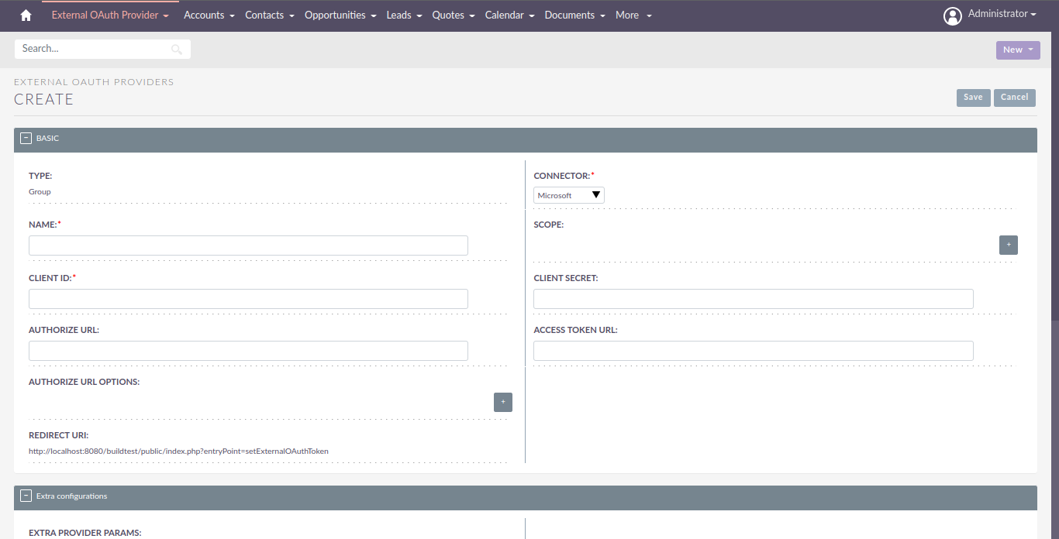Cancel creating the OAuth provider

click(x=1014, y=98)
